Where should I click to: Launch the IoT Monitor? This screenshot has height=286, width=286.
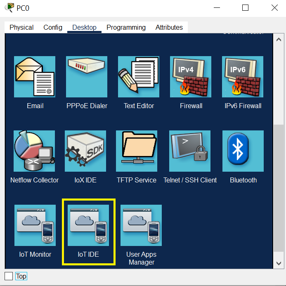[35, 225]
